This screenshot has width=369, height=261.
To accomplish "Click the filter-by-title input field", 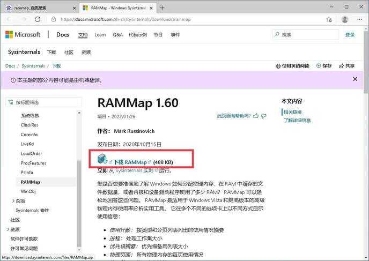I will click(x=44, y=102).
